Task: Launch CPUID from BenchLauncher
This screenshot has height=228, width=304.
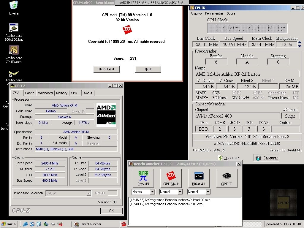Action: click(x=227, y=178)
